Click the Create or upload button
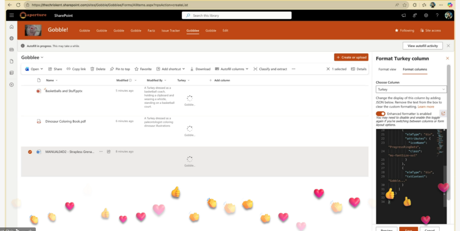The width and height of the screenshot is (460, 231). click(x=351, y=57)
